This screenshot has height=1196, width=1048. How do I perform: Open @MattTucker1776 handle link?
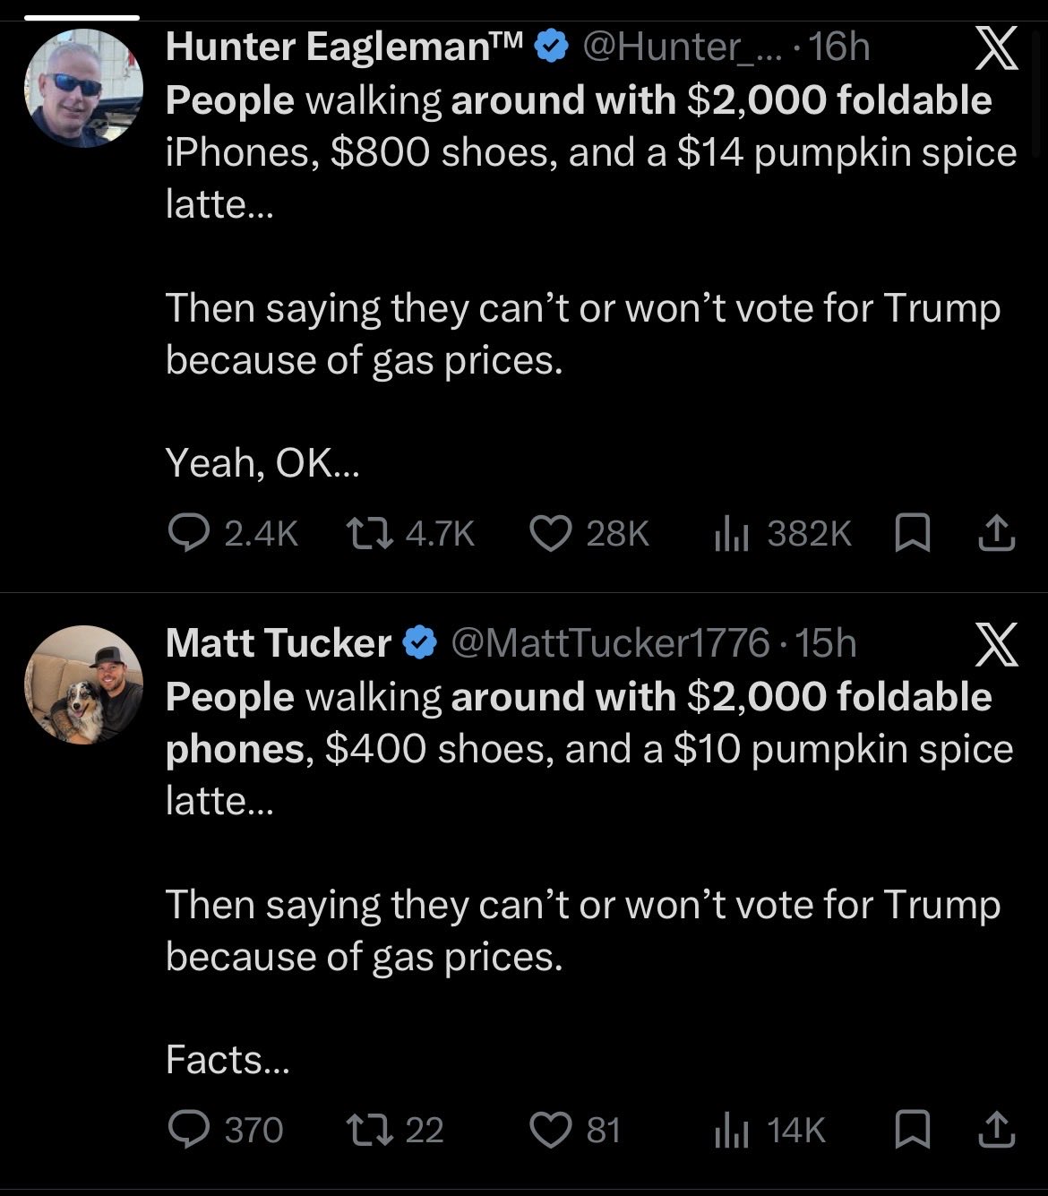(609, 643)
